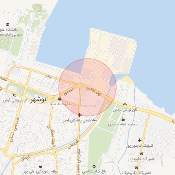Select the Amir doctors building cross icon
Screen dimensions: 175x175
80,115
